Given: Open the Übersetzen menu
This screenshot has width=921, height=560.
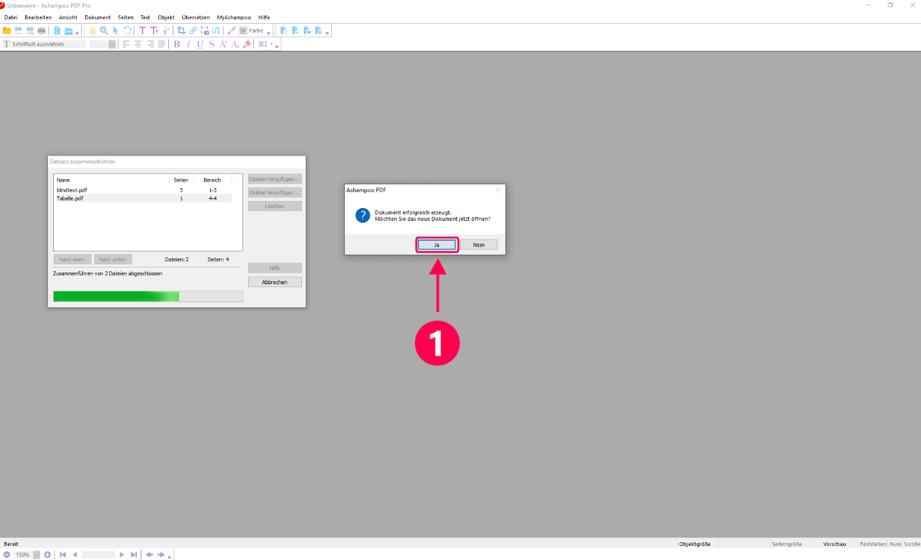Looking at the screenshot, I should point(196,17).
